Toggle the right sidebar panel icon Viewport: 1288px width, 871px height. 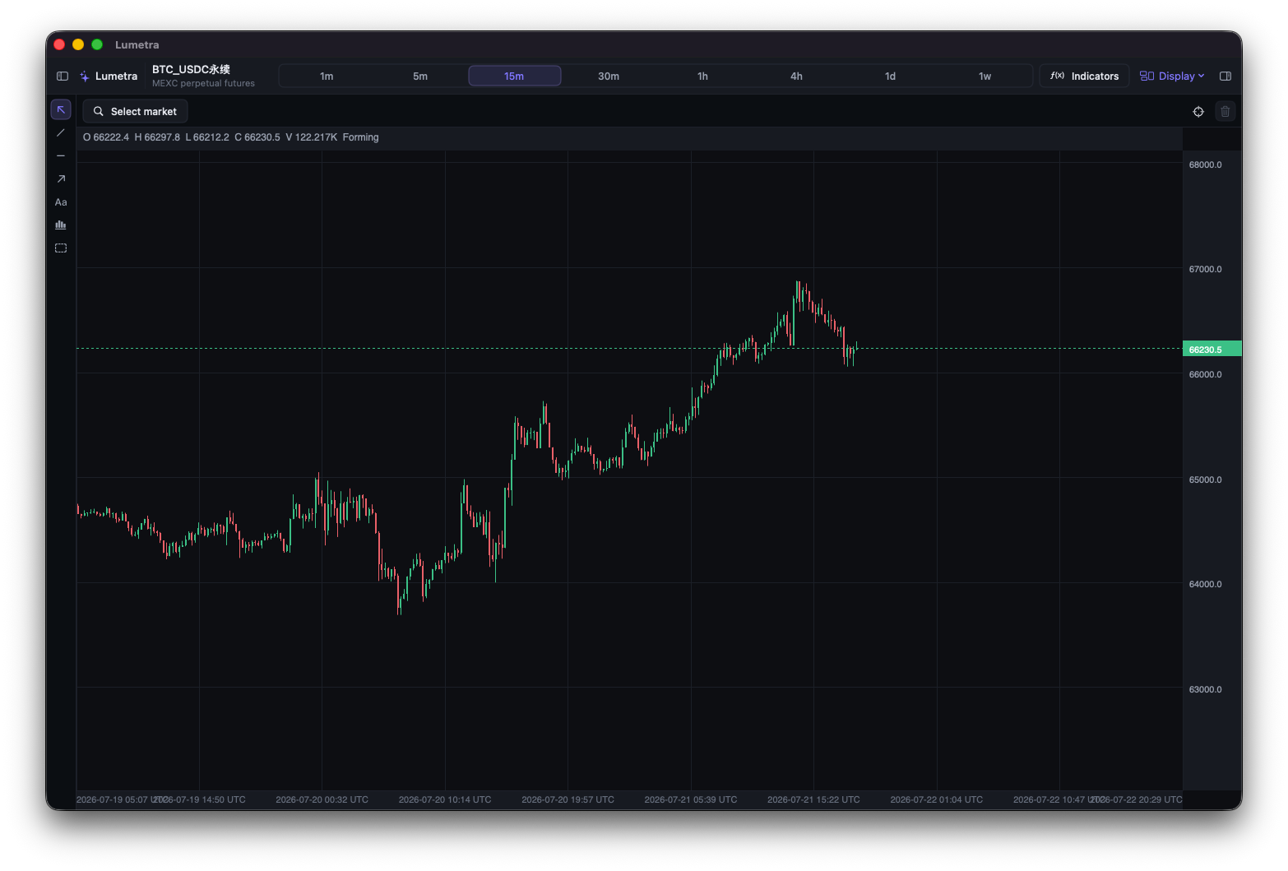(x=1225, y=76)
